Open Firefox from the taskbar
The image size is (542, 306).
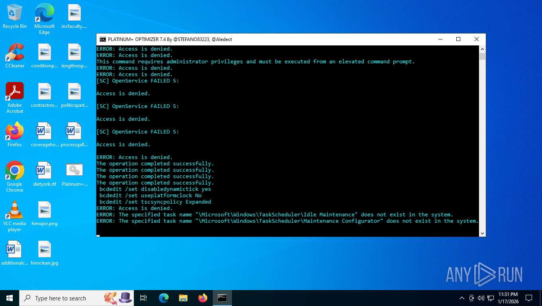coord(203,298)
